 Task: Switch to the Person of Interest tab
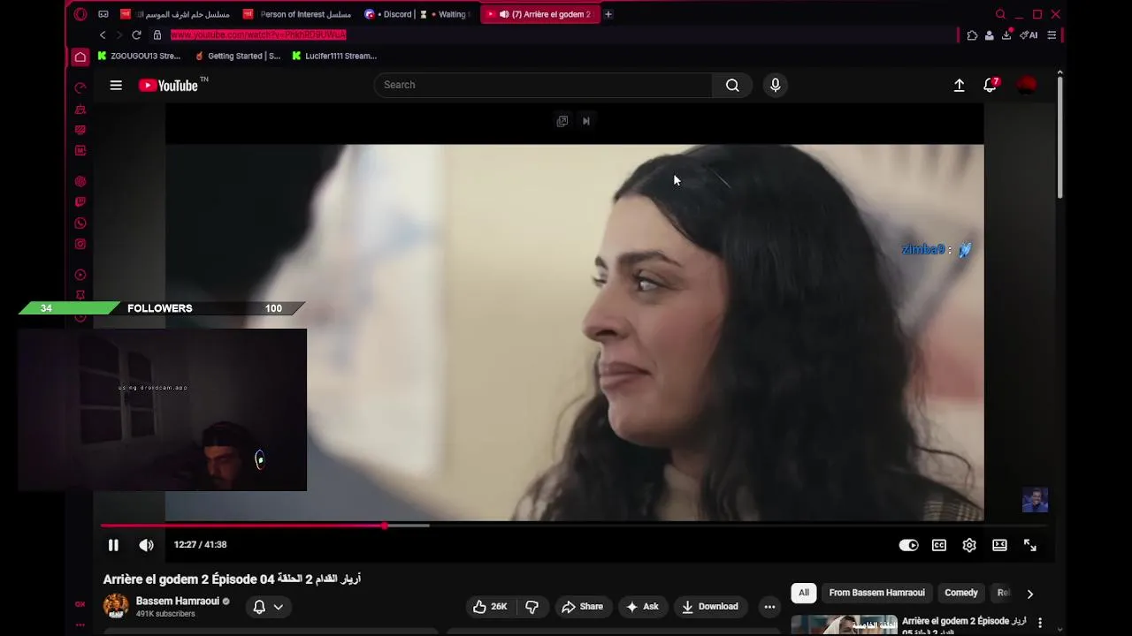click(x=297, y=14)
